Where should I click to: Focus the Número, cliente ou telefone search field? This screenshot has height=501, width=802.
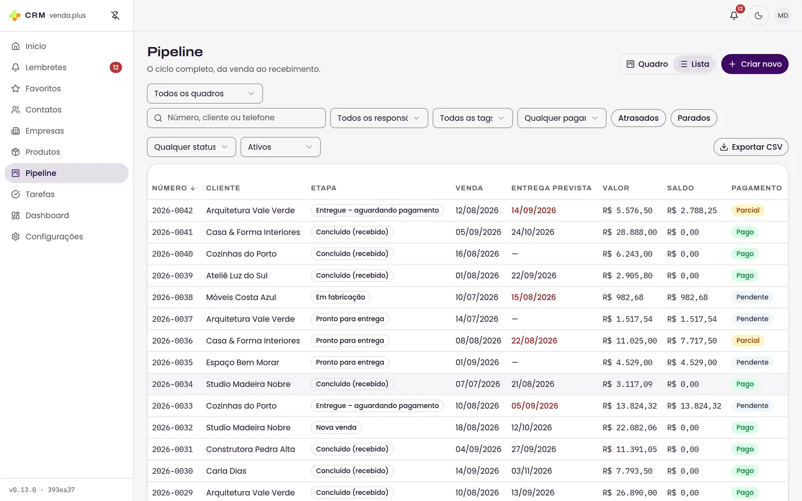point(236,118)
